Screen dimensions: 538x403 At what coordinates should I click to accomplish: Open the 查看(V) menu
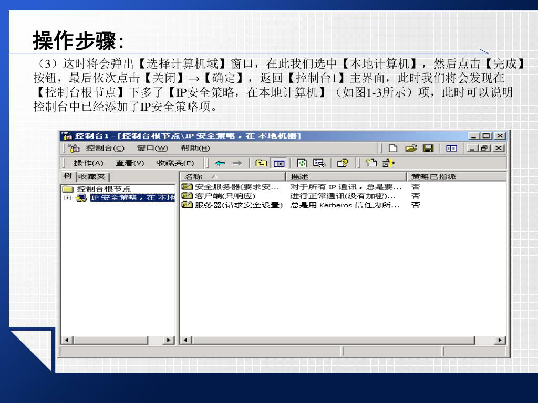click(x=130, y=163)
